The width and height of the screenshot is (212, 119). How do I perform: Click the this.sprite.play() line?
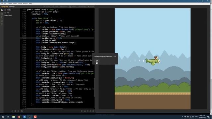tap(46, 40)
